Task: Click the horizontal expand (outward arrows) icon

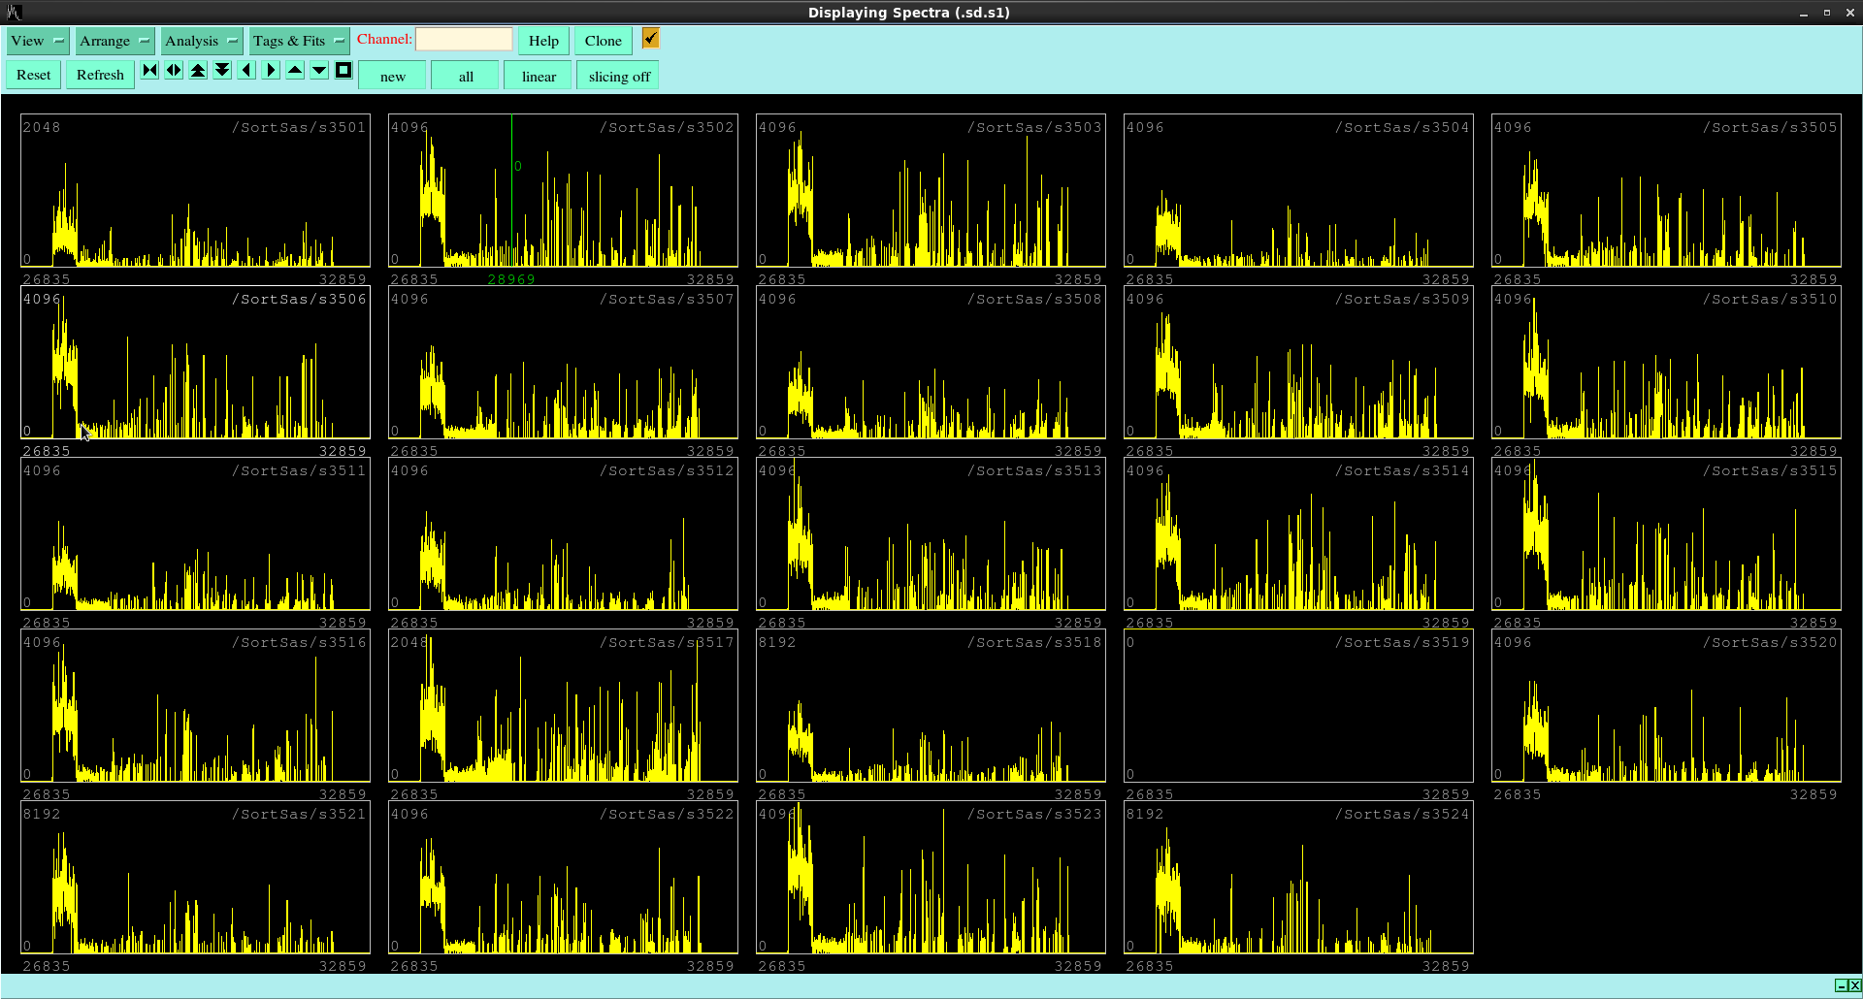Action: point(174,70)
